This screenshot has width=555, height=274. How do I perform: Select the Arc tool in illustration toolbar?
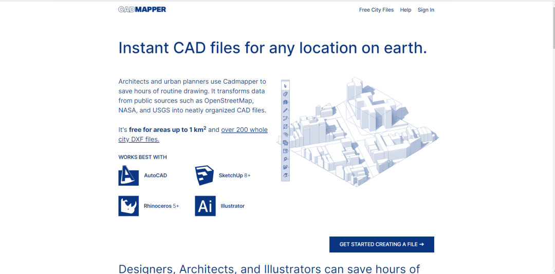[x=286, y=118]
